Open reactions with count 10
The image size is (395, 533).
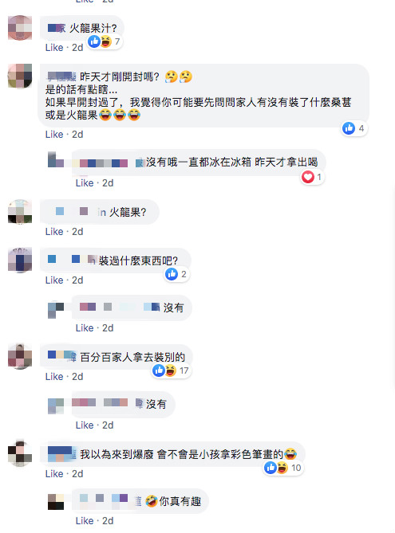tap(283, 468)
